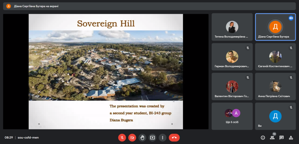Click the present screen icon
Viewport: 299px width, 144px height.
tap(152, 138)
